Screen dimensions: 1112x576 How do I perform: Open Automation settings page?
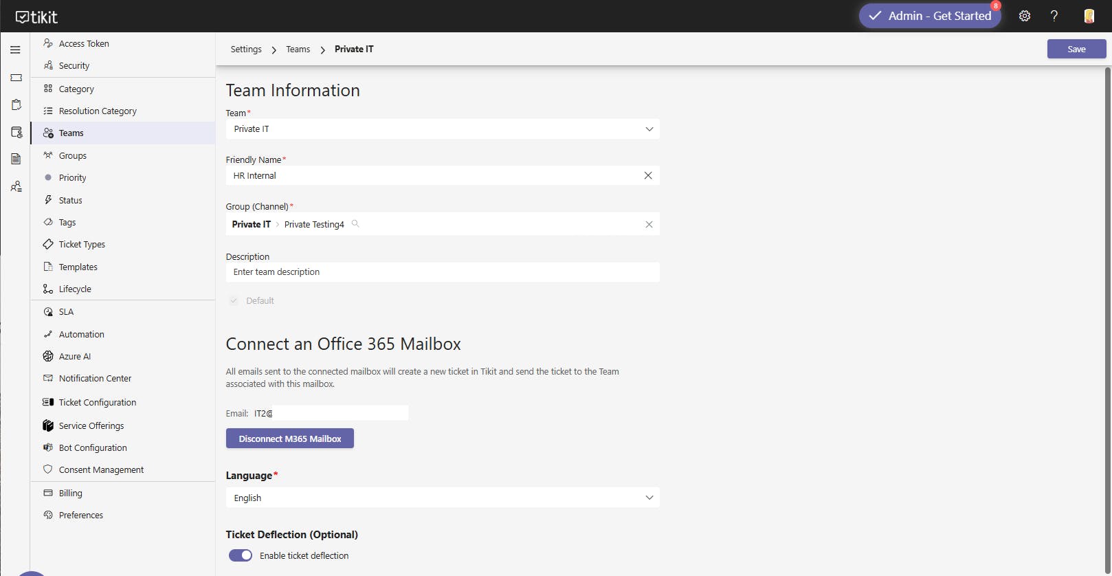[81, 334]
